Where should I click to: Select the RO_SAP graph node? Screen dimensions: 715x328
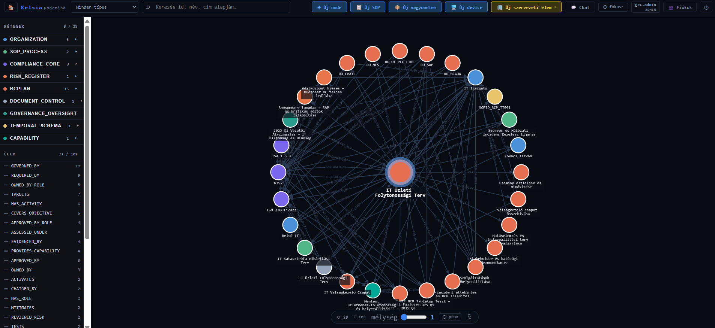[x=427, y=54]
